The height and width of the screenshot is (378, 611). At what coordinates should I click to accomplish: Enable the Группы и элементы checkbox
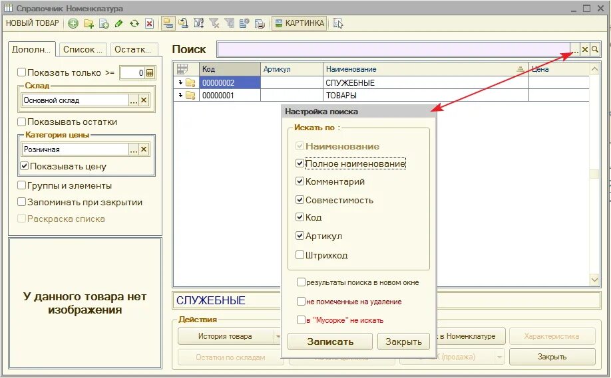(x=22, y=185)
